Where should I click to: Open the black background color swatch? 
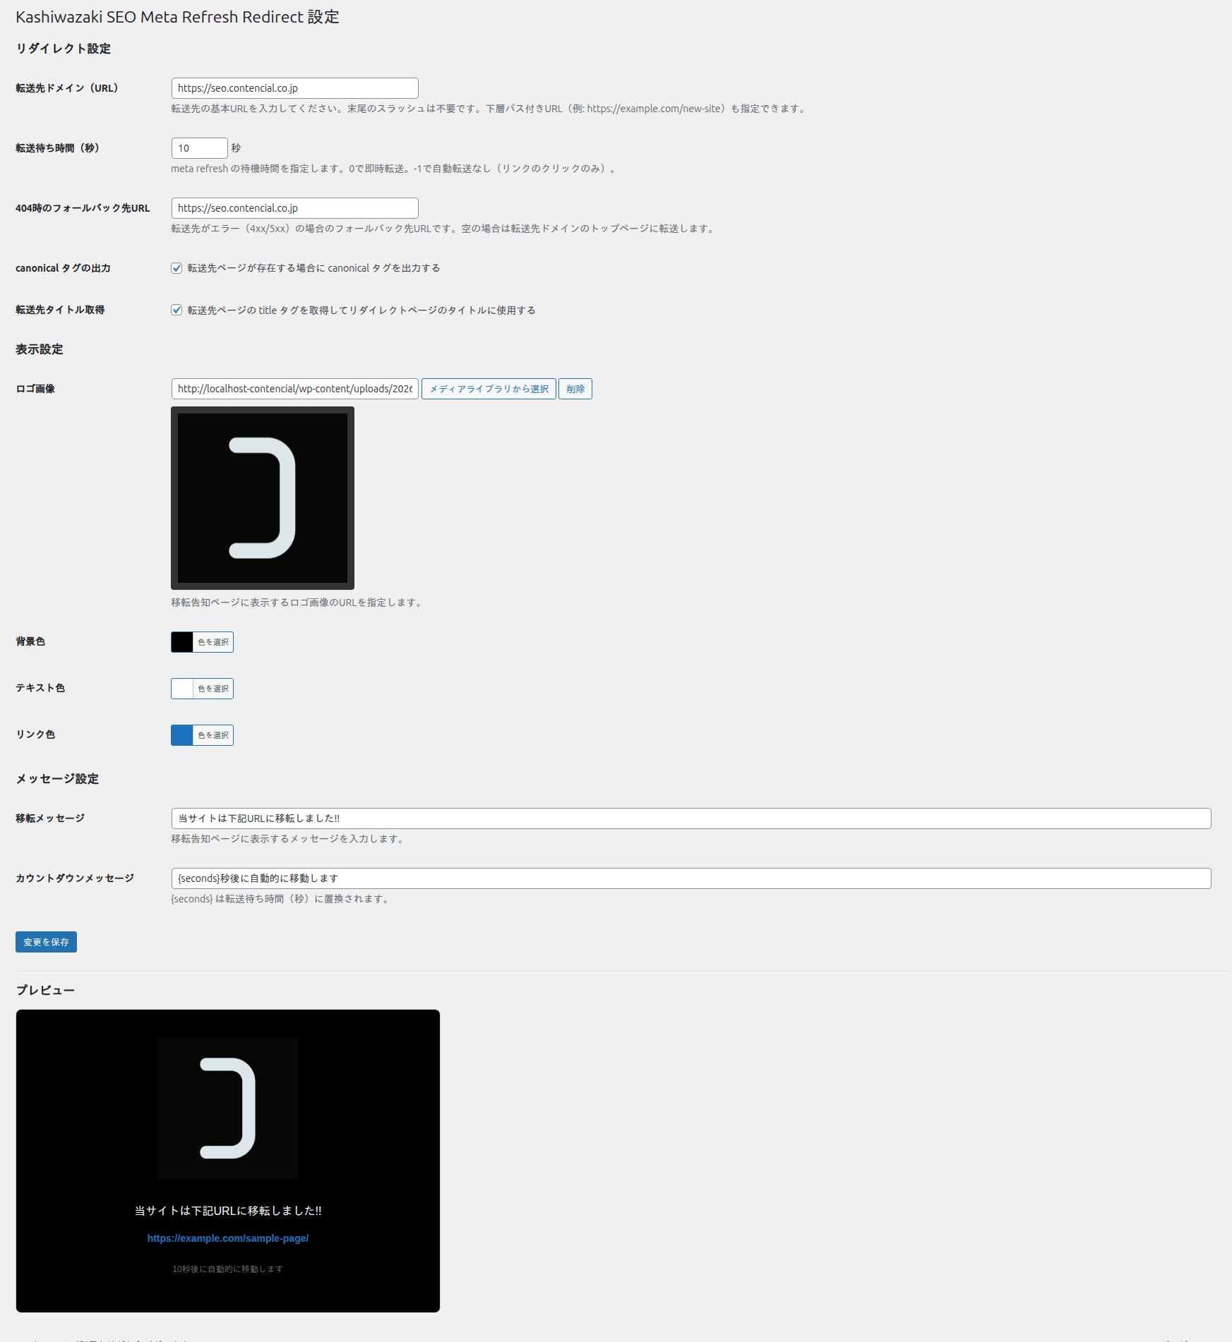pos(182,642)
